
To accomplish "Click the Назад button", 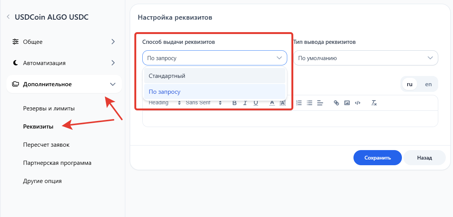I will tap(424, 158).
